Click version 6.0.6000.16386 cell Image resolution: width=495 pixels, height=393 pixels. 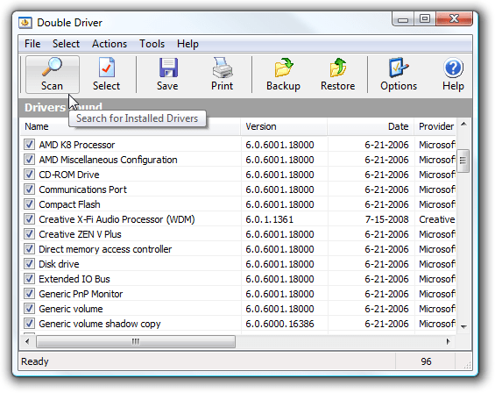(x=280, y=324)
